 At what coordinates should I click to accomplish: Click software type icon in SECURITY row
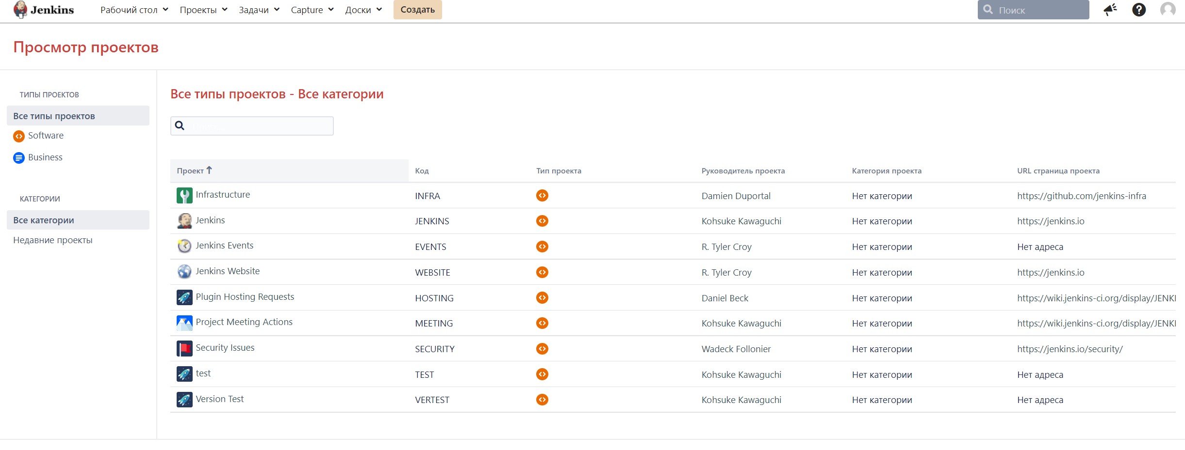542,349
